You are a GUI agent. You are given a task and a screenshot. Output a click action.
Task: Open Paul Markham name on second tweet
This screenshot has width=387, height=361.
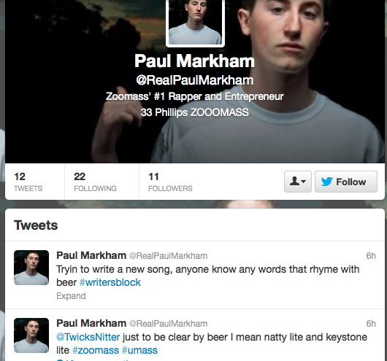91,323
